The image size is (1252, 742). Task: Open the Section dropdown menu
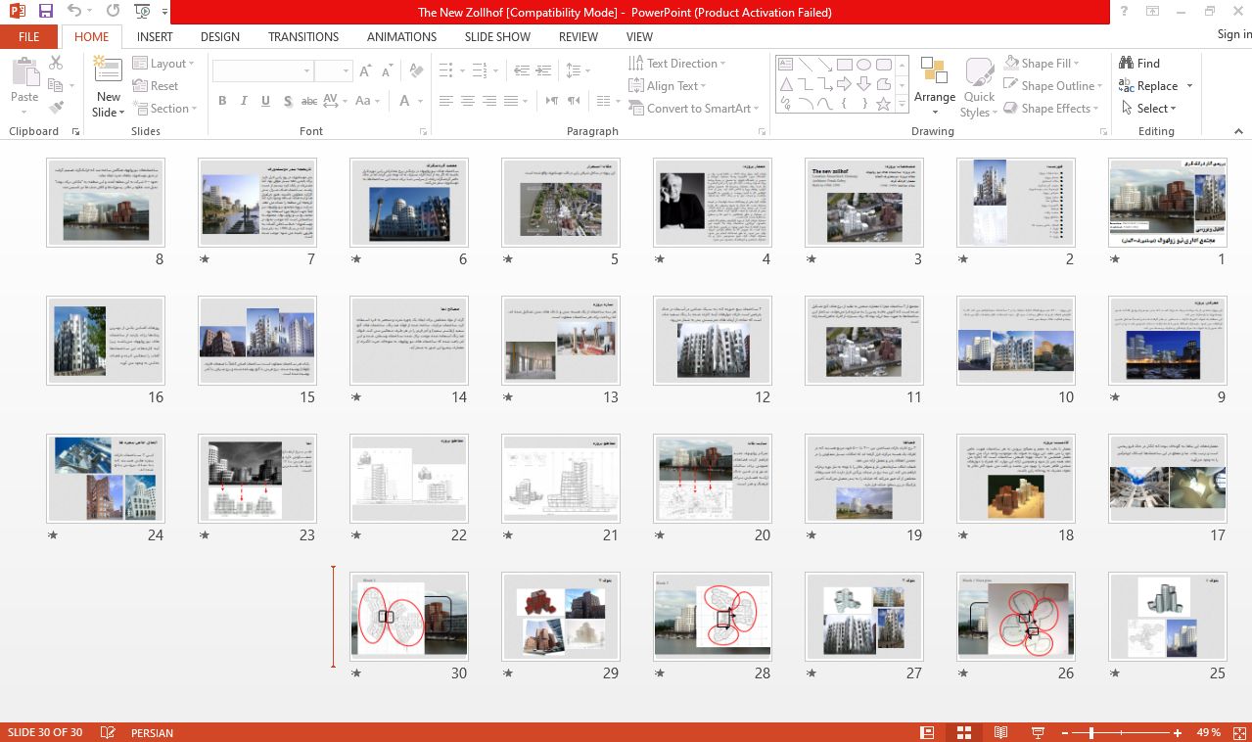163,109
